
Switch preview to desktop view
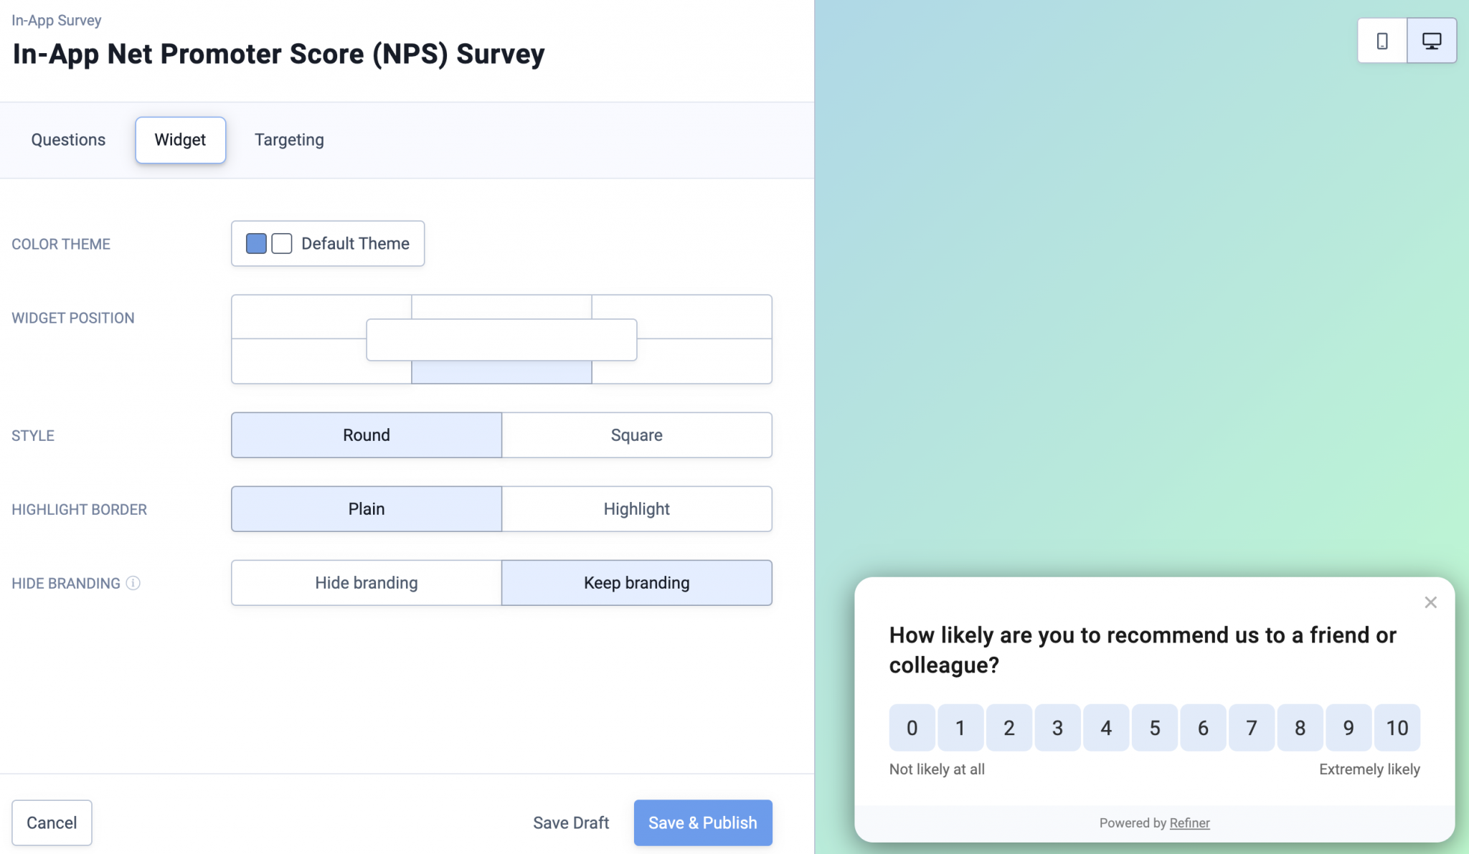[1432, 41]
